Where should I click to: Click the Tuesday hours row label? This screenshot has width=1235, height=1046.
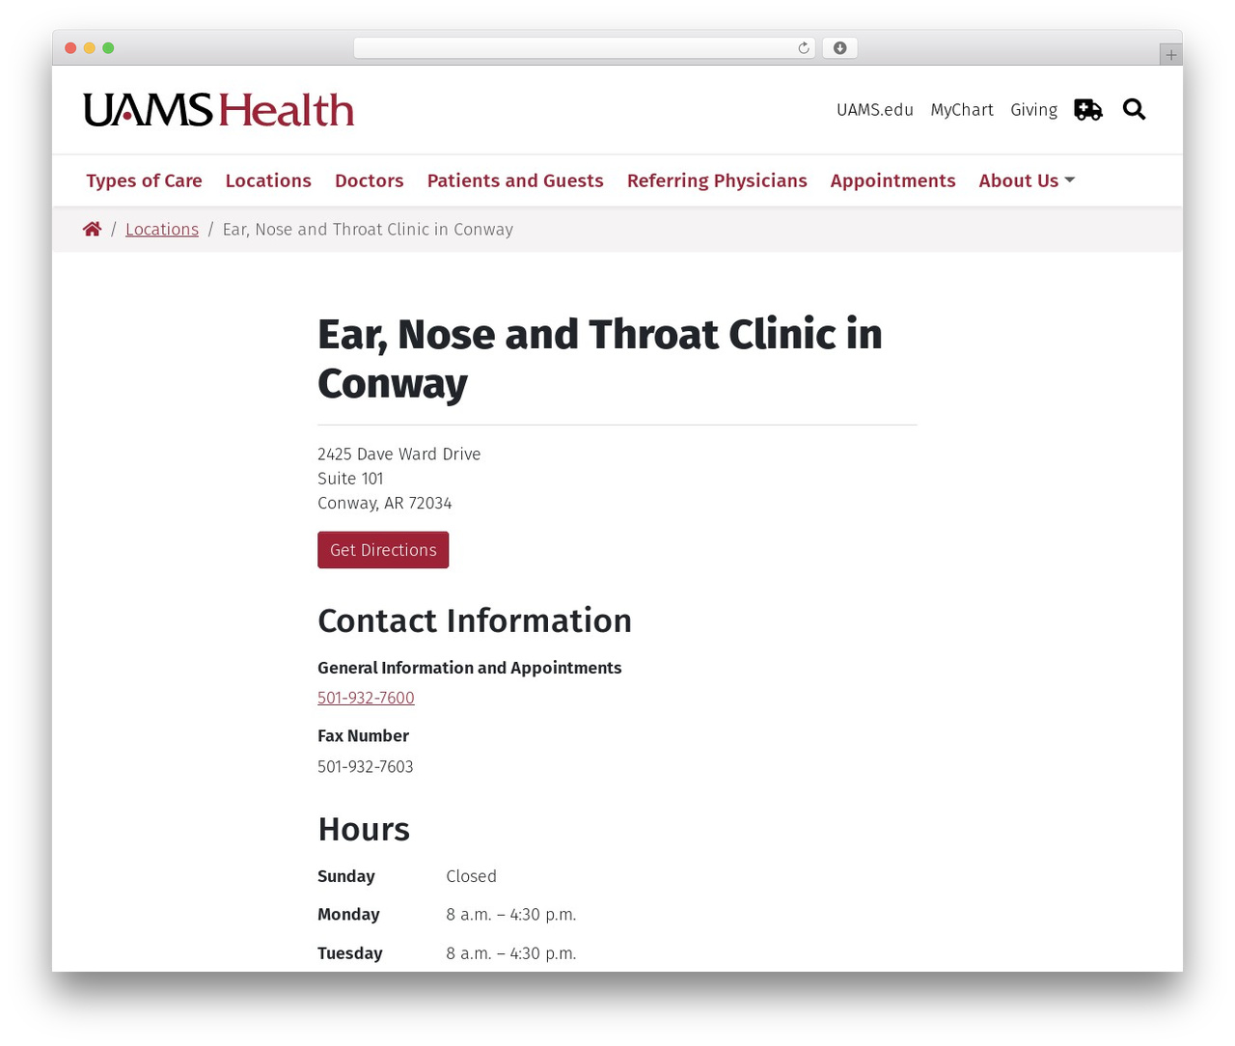(350, 953)
